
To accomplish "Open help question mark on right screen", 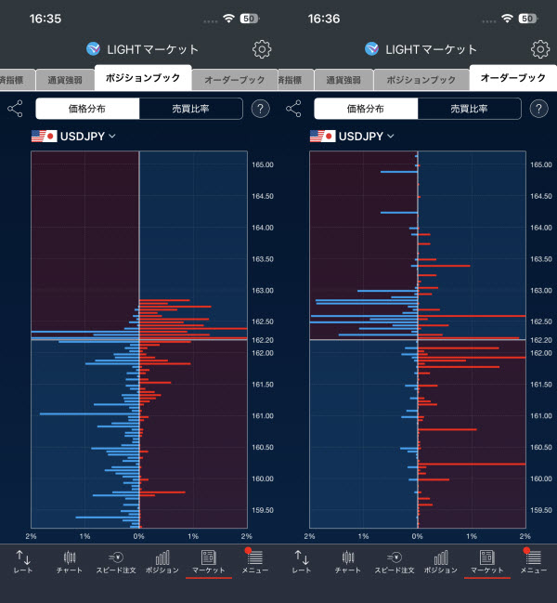I will click(x=539, y=109).
